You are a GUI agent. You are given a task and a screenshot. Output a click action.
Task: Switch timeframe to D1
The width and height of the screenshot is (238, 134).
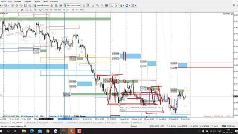pyautogui.click(x=73, y=10)
